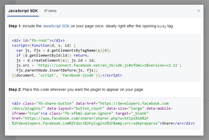
Task: Click the fb-share-button div code line
Action: [90, 104]
